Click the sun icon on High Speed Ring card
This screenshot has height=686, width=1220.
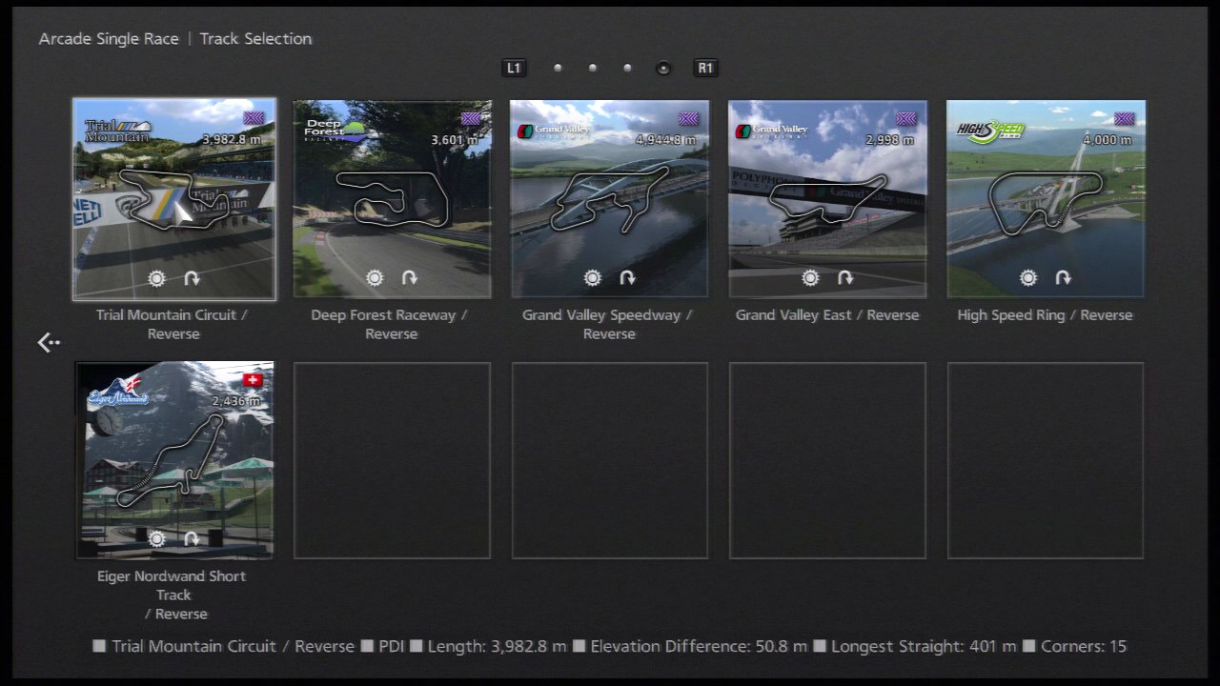point(1028,278)
